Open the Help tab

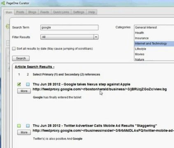92,12
